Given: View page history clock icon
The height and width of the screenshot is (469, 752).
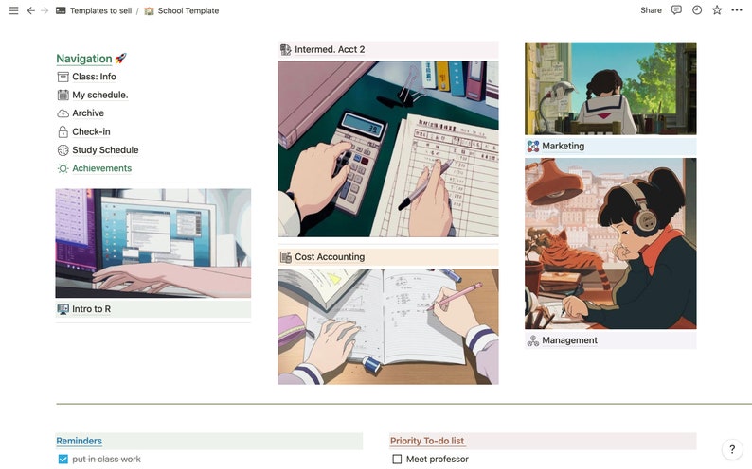Looking at the screenshot, I should click(x=697, y=10).
